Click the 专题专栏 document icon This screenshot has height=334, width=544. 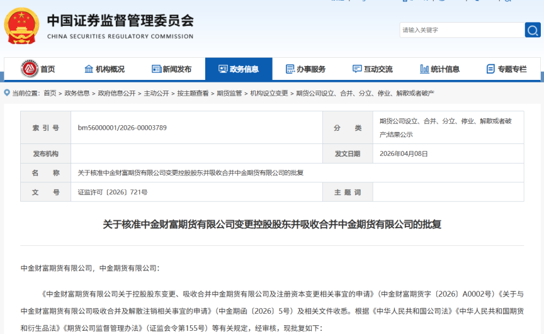click(x=490, y=69)
